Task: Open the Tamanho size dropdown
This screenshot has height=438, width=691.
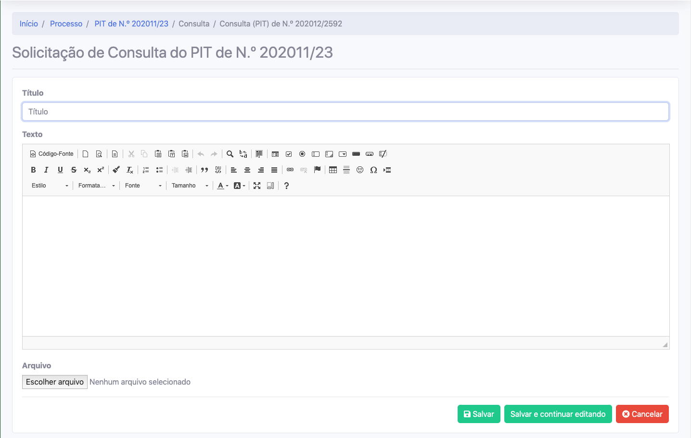Action: pyautogui.click(x=190, y=186)
